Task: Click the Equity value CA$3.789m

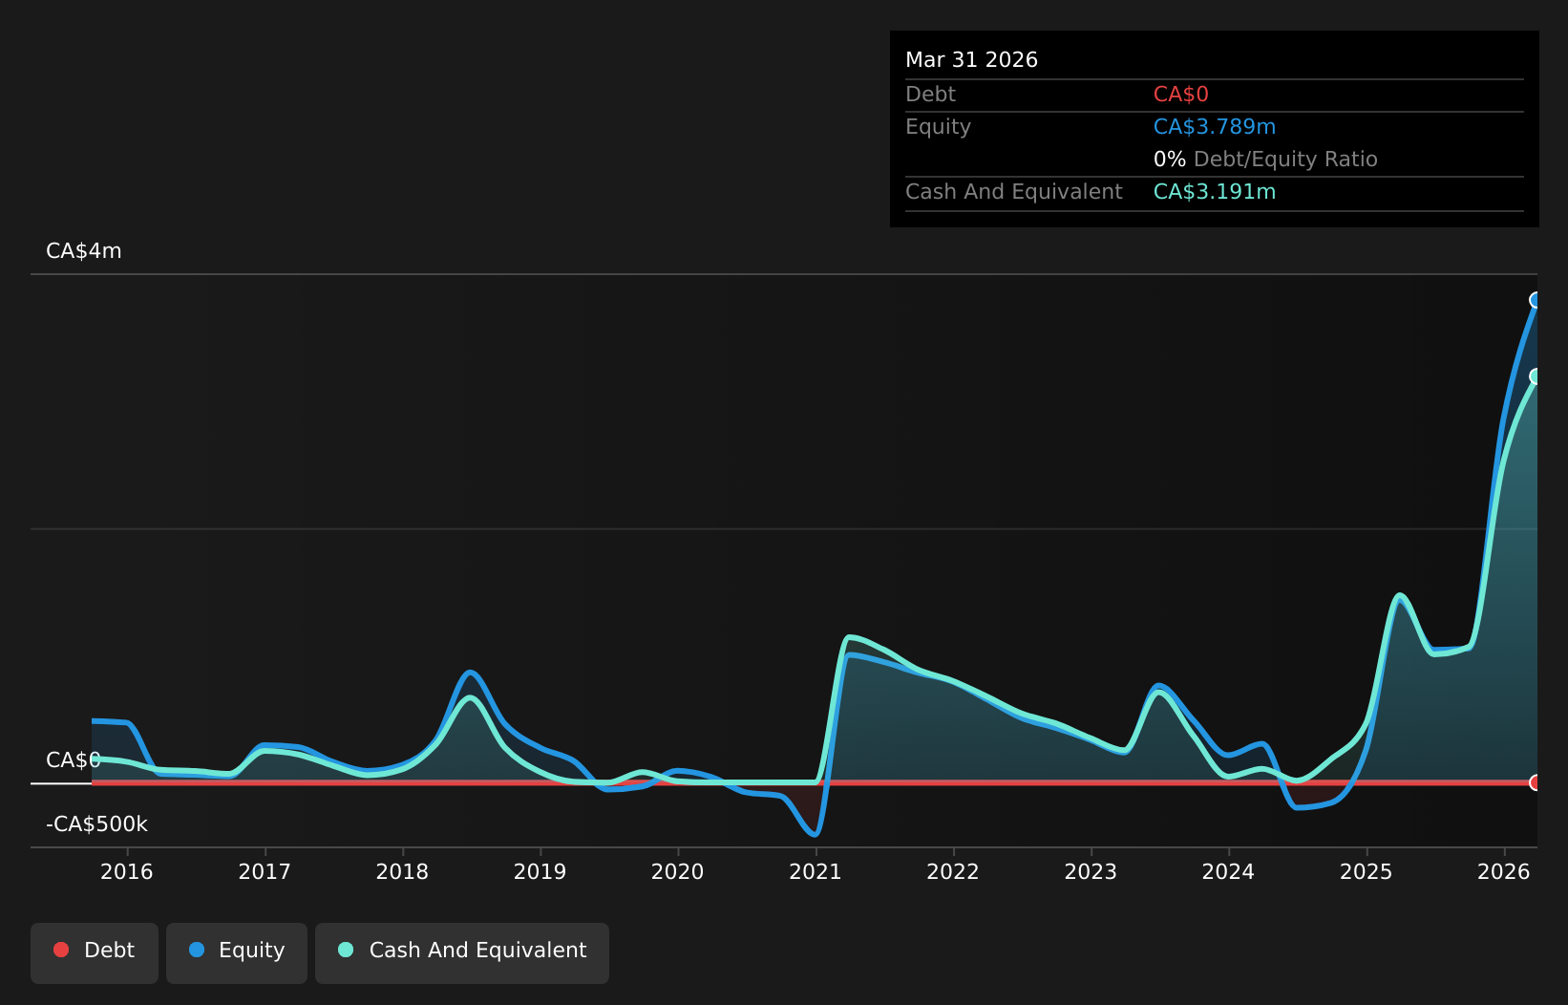Action: tap(1215, 127)
